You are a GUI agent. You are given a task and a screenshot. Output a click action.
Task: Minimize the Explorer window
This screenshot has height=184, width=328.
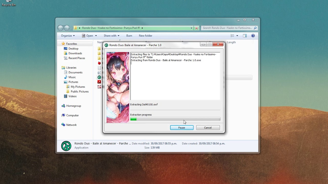238,20
